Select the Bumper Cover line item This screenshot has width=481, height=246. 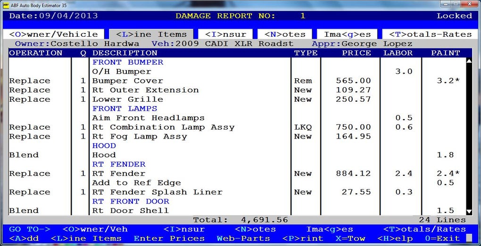128,81
